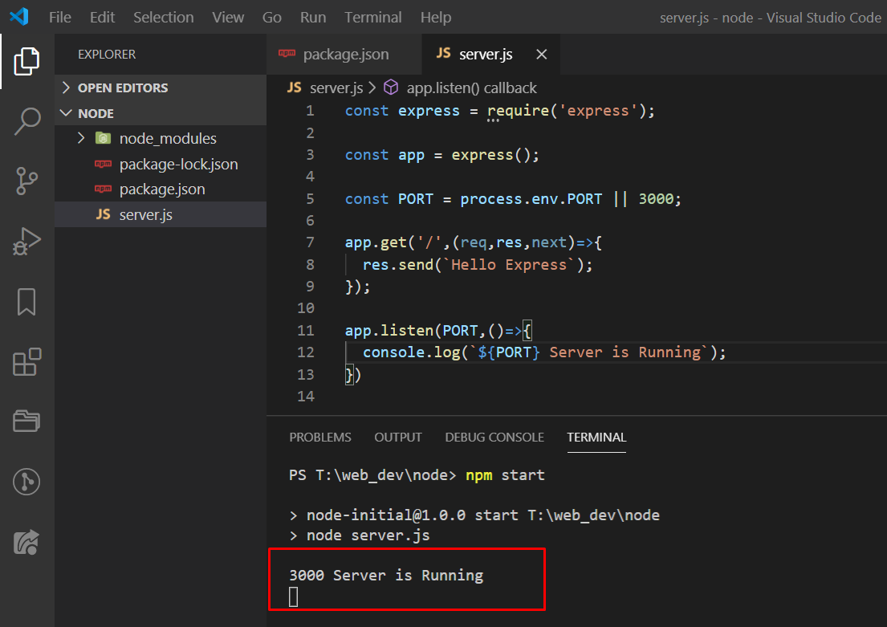Click the Explorer icon in the activity bar

26,60
